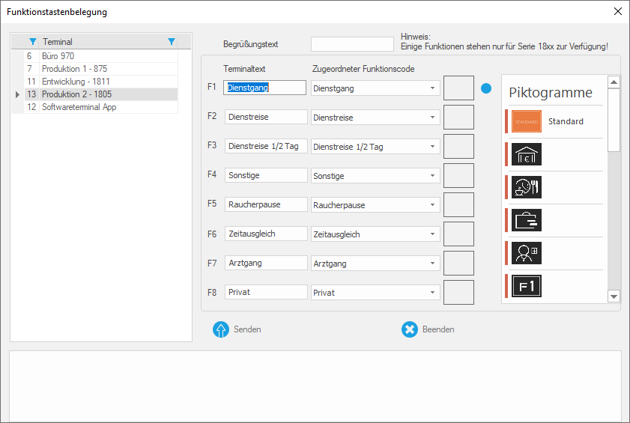Expand the F5 Raucherpause function code dropdown
This screenshot has height=423, width=630.
432,205
